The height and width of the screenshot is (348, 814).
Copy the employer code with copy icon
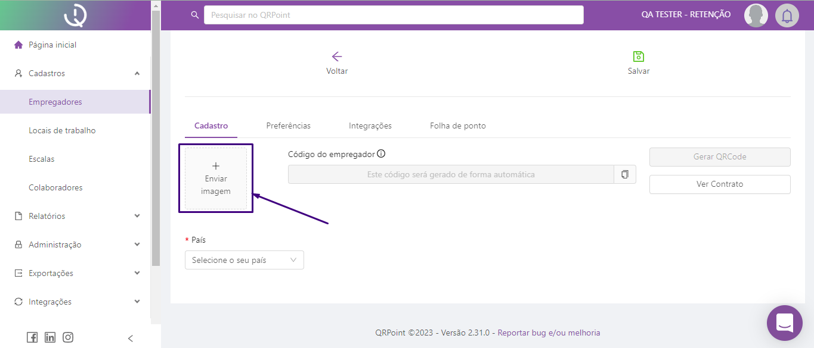[624, 174]
